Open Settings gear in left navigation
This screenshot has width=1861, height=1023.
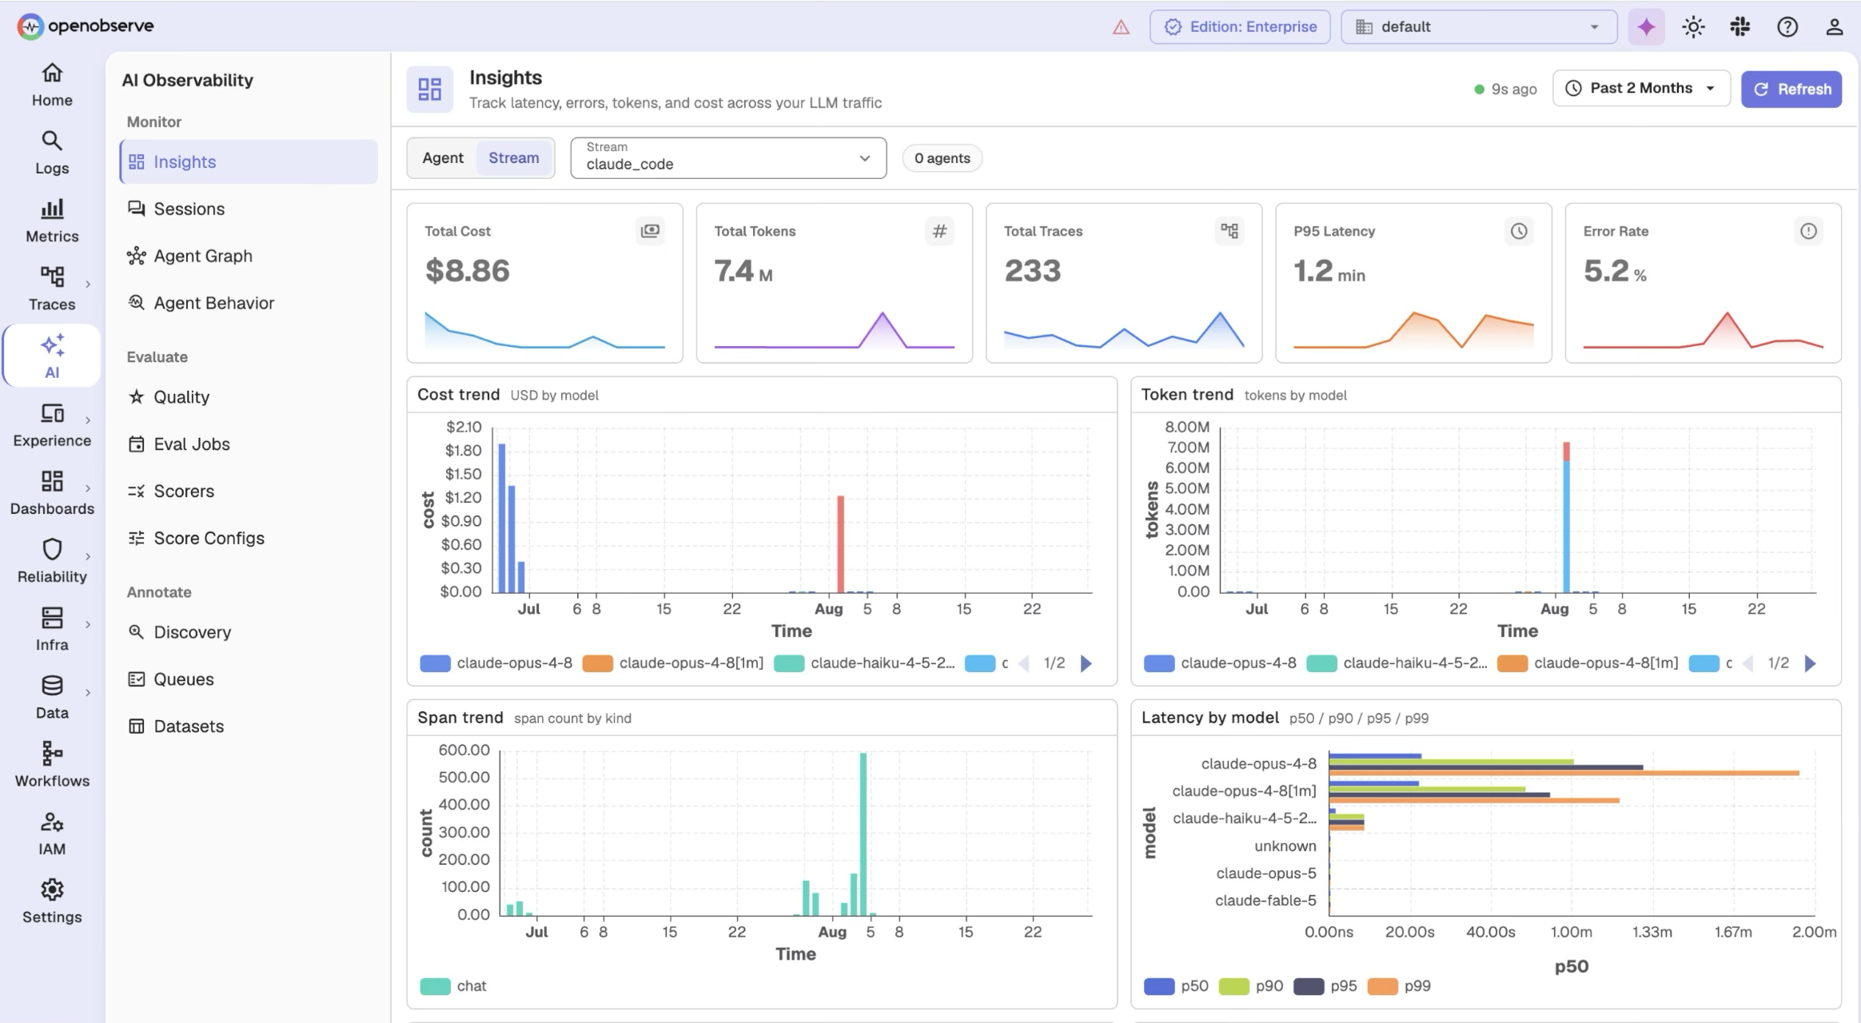coord(52,902)
